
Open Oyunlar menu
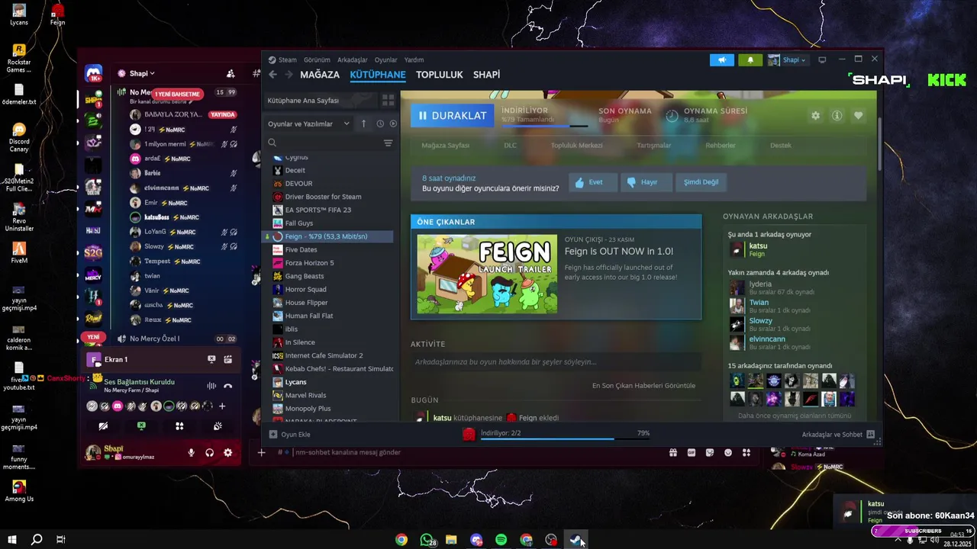[385, 59]
